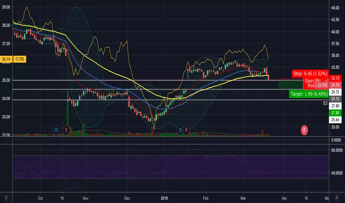Screen dimensions: 345x203
Task: Click the Nov label on time axis
Action: click(x=86, y=198)
